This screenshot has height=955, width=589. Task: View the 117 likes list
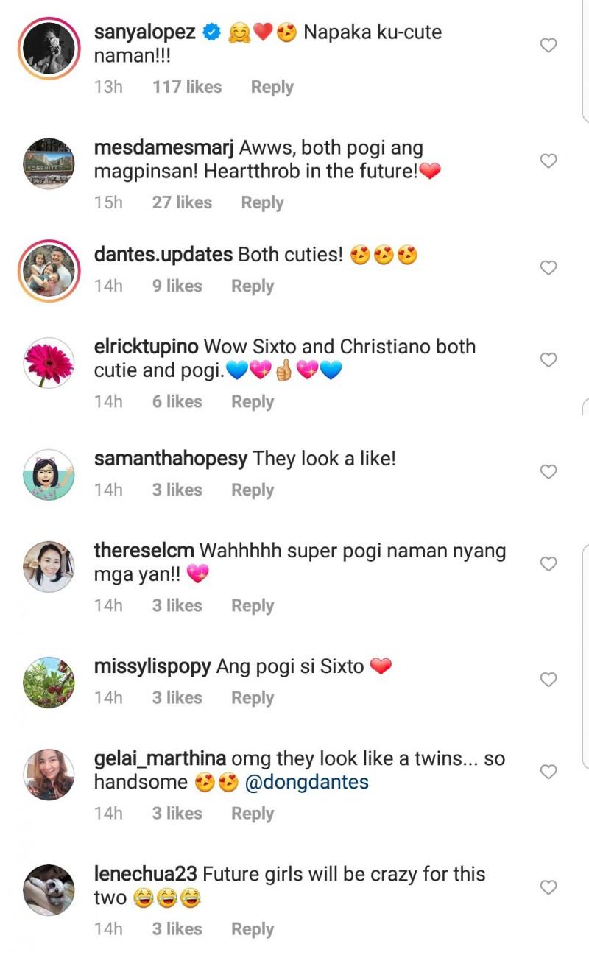[187, 87]
